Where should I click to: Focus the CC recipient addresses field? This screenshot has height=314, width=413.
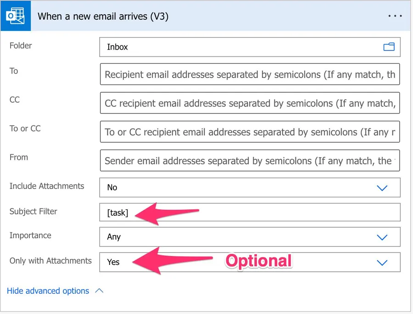tap(249, 103)
